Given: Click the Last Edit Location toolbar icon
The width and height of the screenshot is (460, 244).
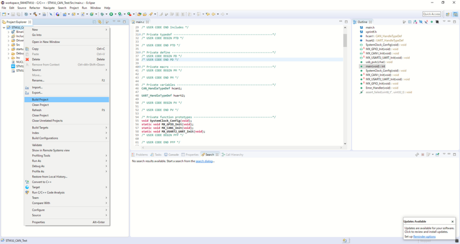Looking at the screenshot, I should [x=208, y=14].
